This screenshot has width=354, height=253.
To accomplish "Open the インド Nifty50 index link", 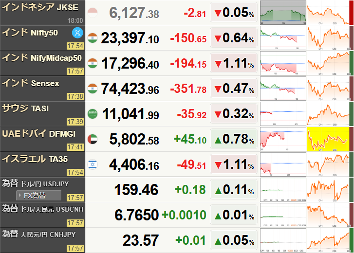I will [x=30, y=33].
